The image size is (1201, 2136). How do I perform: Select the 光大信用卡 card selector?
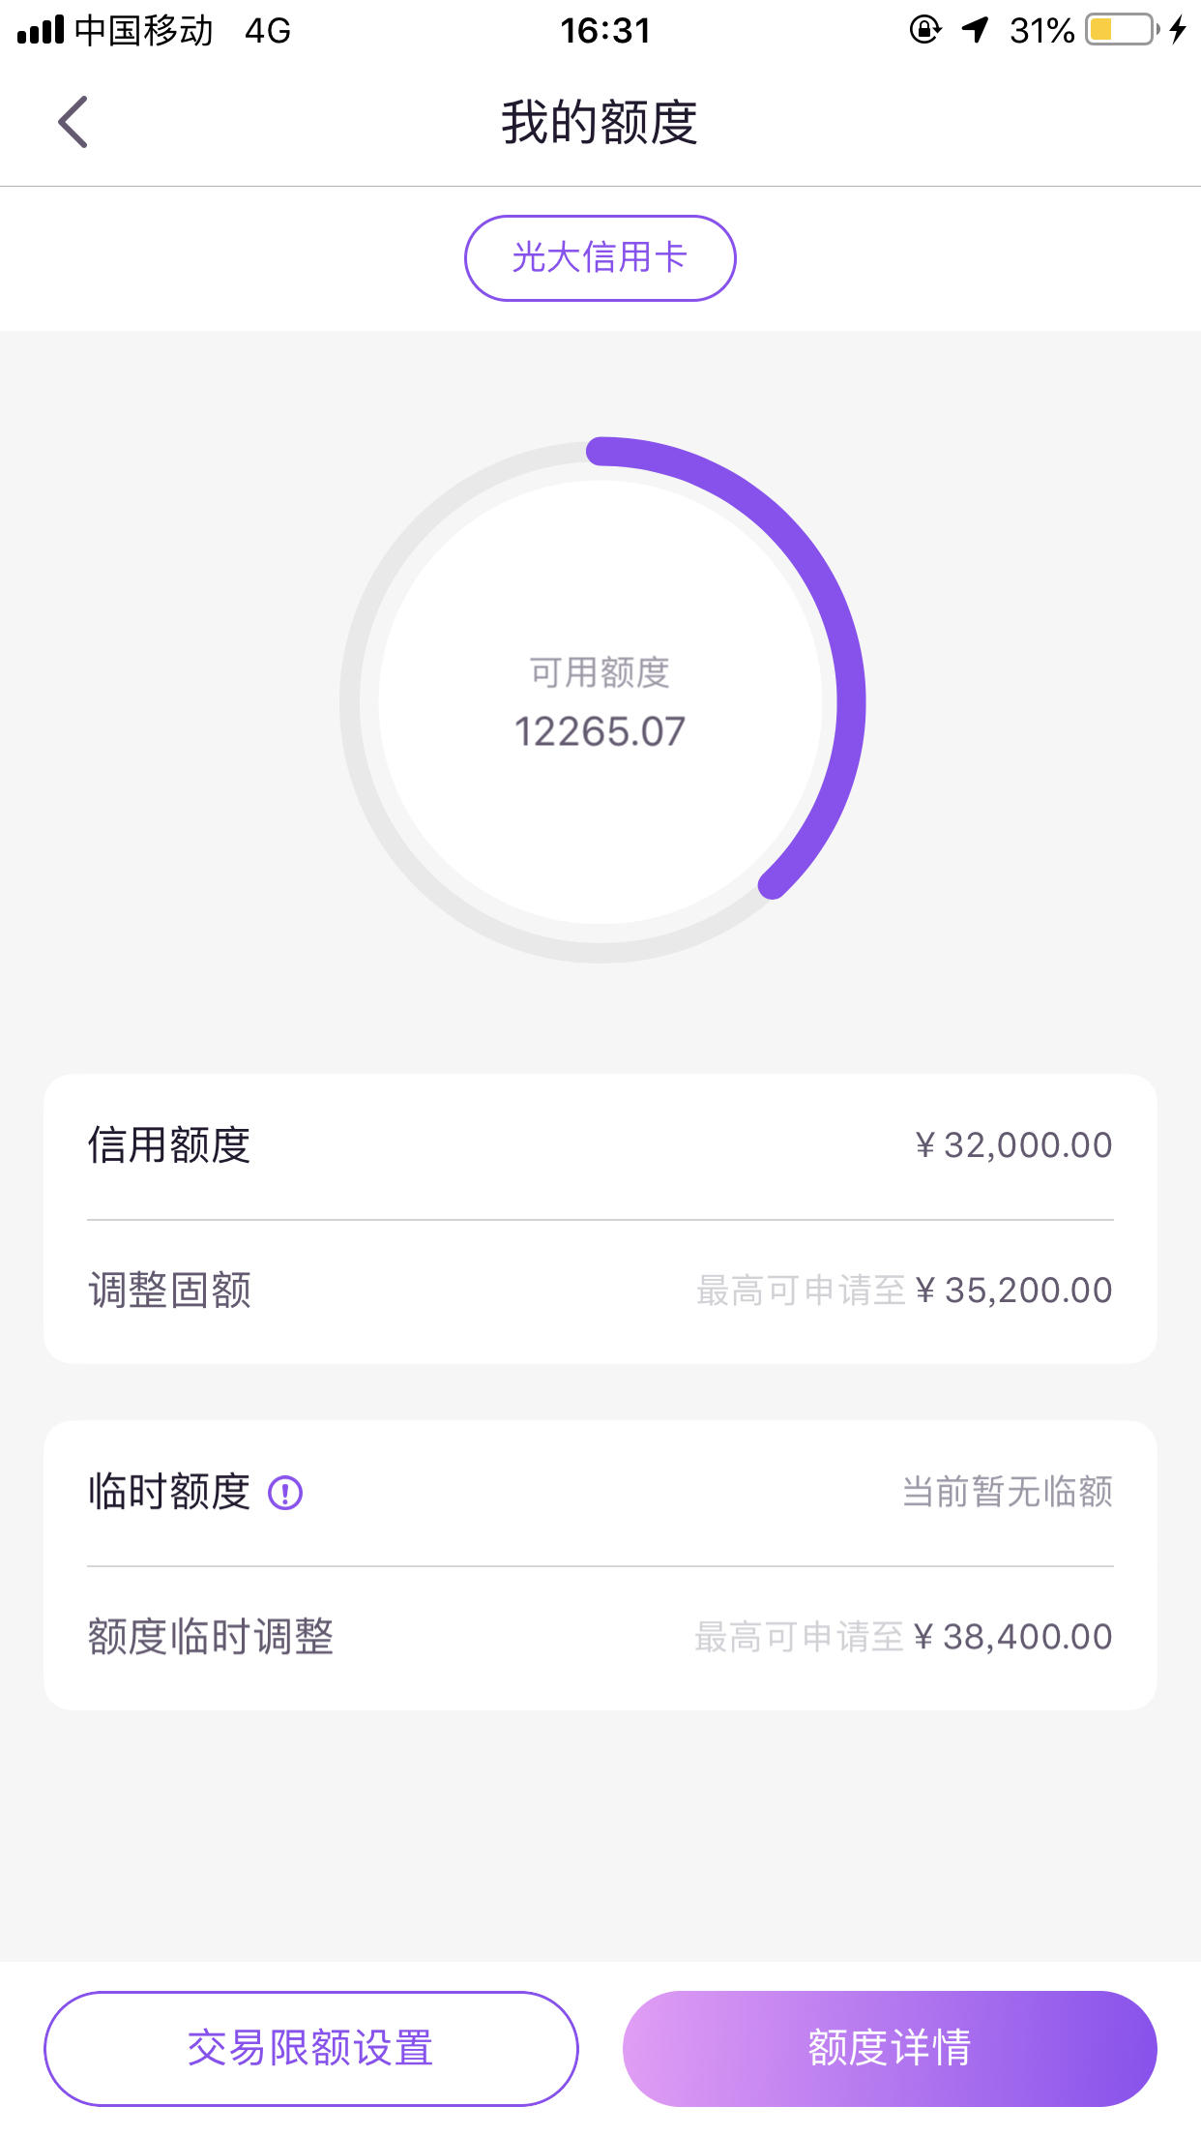(x=600, y=258)
